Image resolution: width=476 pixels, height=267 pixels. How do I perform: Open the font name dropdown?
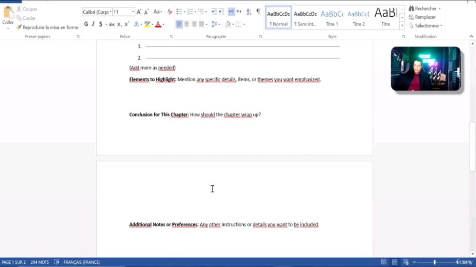tap(111, 12)
